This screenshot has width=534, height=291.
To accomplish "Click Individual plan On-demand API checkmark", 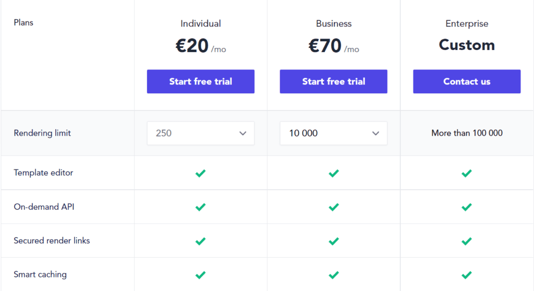I will click(x=200, y=207).
